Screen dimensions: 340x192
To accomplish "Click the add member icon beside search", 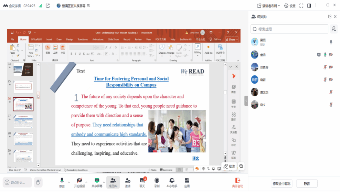I will pyautogui.click(x=333, y=29).
